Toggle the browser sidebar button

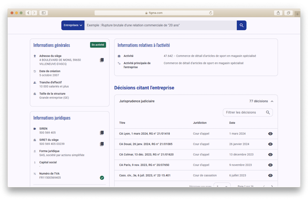44,13
